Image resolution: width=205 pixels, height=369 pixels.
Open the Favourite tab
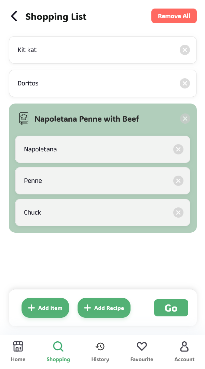tap(142, 351)
